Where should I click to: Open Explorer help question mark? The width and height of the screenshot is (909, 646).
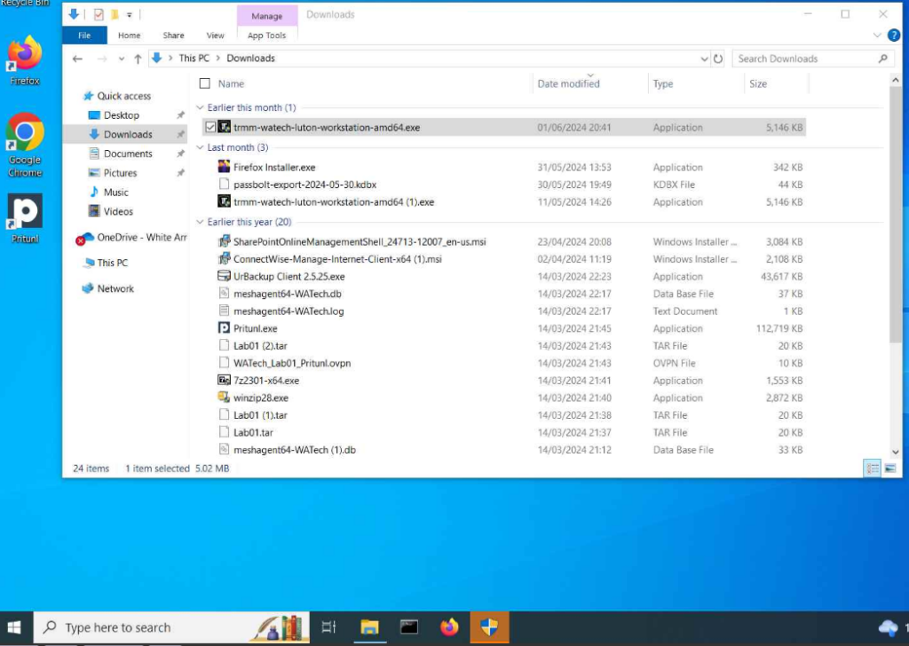click(x=894, y=35)
